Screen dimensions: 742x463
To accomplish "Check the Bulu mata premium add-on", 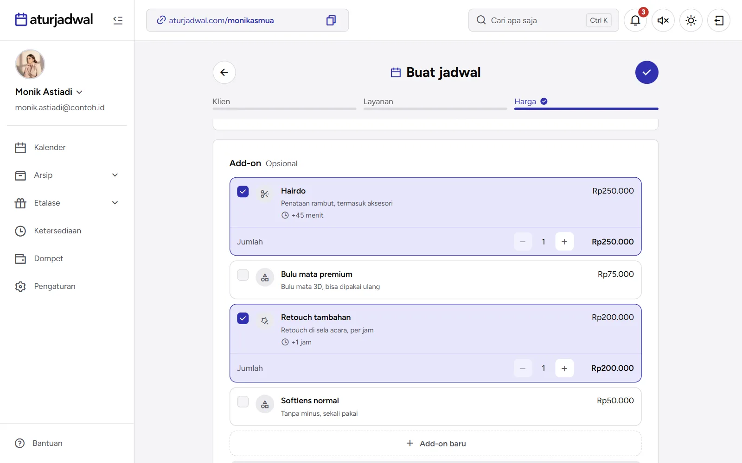I will (243, 275).
